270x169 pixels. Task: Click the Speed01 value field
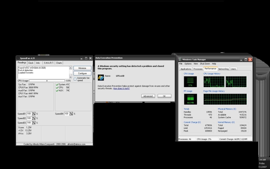click(29, 114)
